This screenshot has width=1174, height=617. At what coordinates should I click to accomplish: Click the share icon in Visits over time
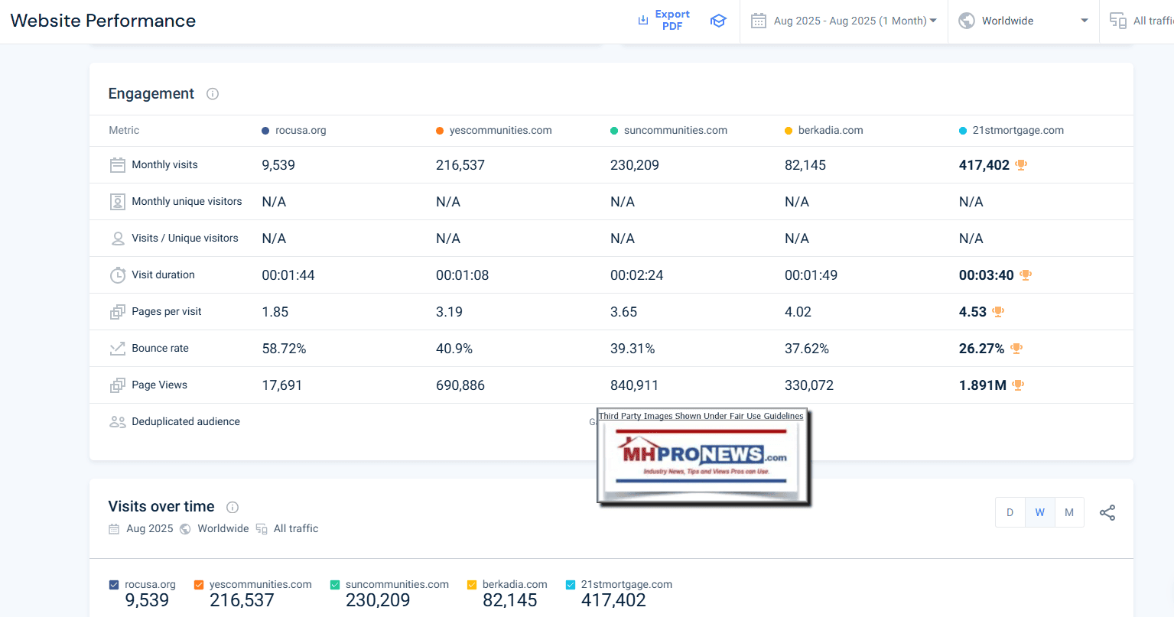coord(1107,512)
